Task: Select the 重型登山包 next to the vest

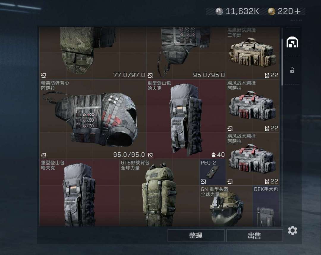Action: click(186, 119)
